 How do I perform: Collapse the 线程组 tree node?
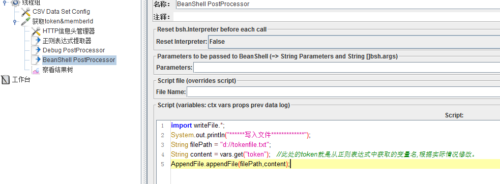pyautogui.click(x=5, y=2)
